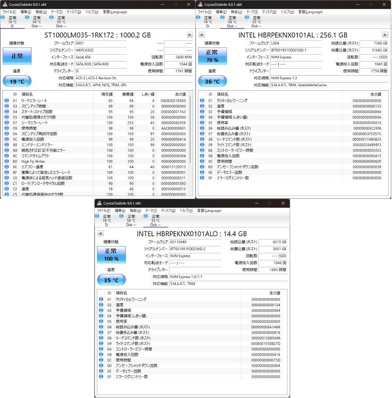Click the previous-disk arrow on Intel 256GB window
Screen dimensions: 392x398
point(201,34)
